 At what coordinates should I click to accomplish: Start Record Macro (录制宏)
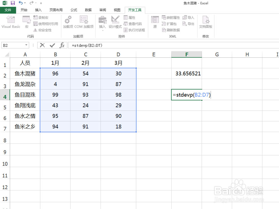pyautogui.click(x=41, y=17)
